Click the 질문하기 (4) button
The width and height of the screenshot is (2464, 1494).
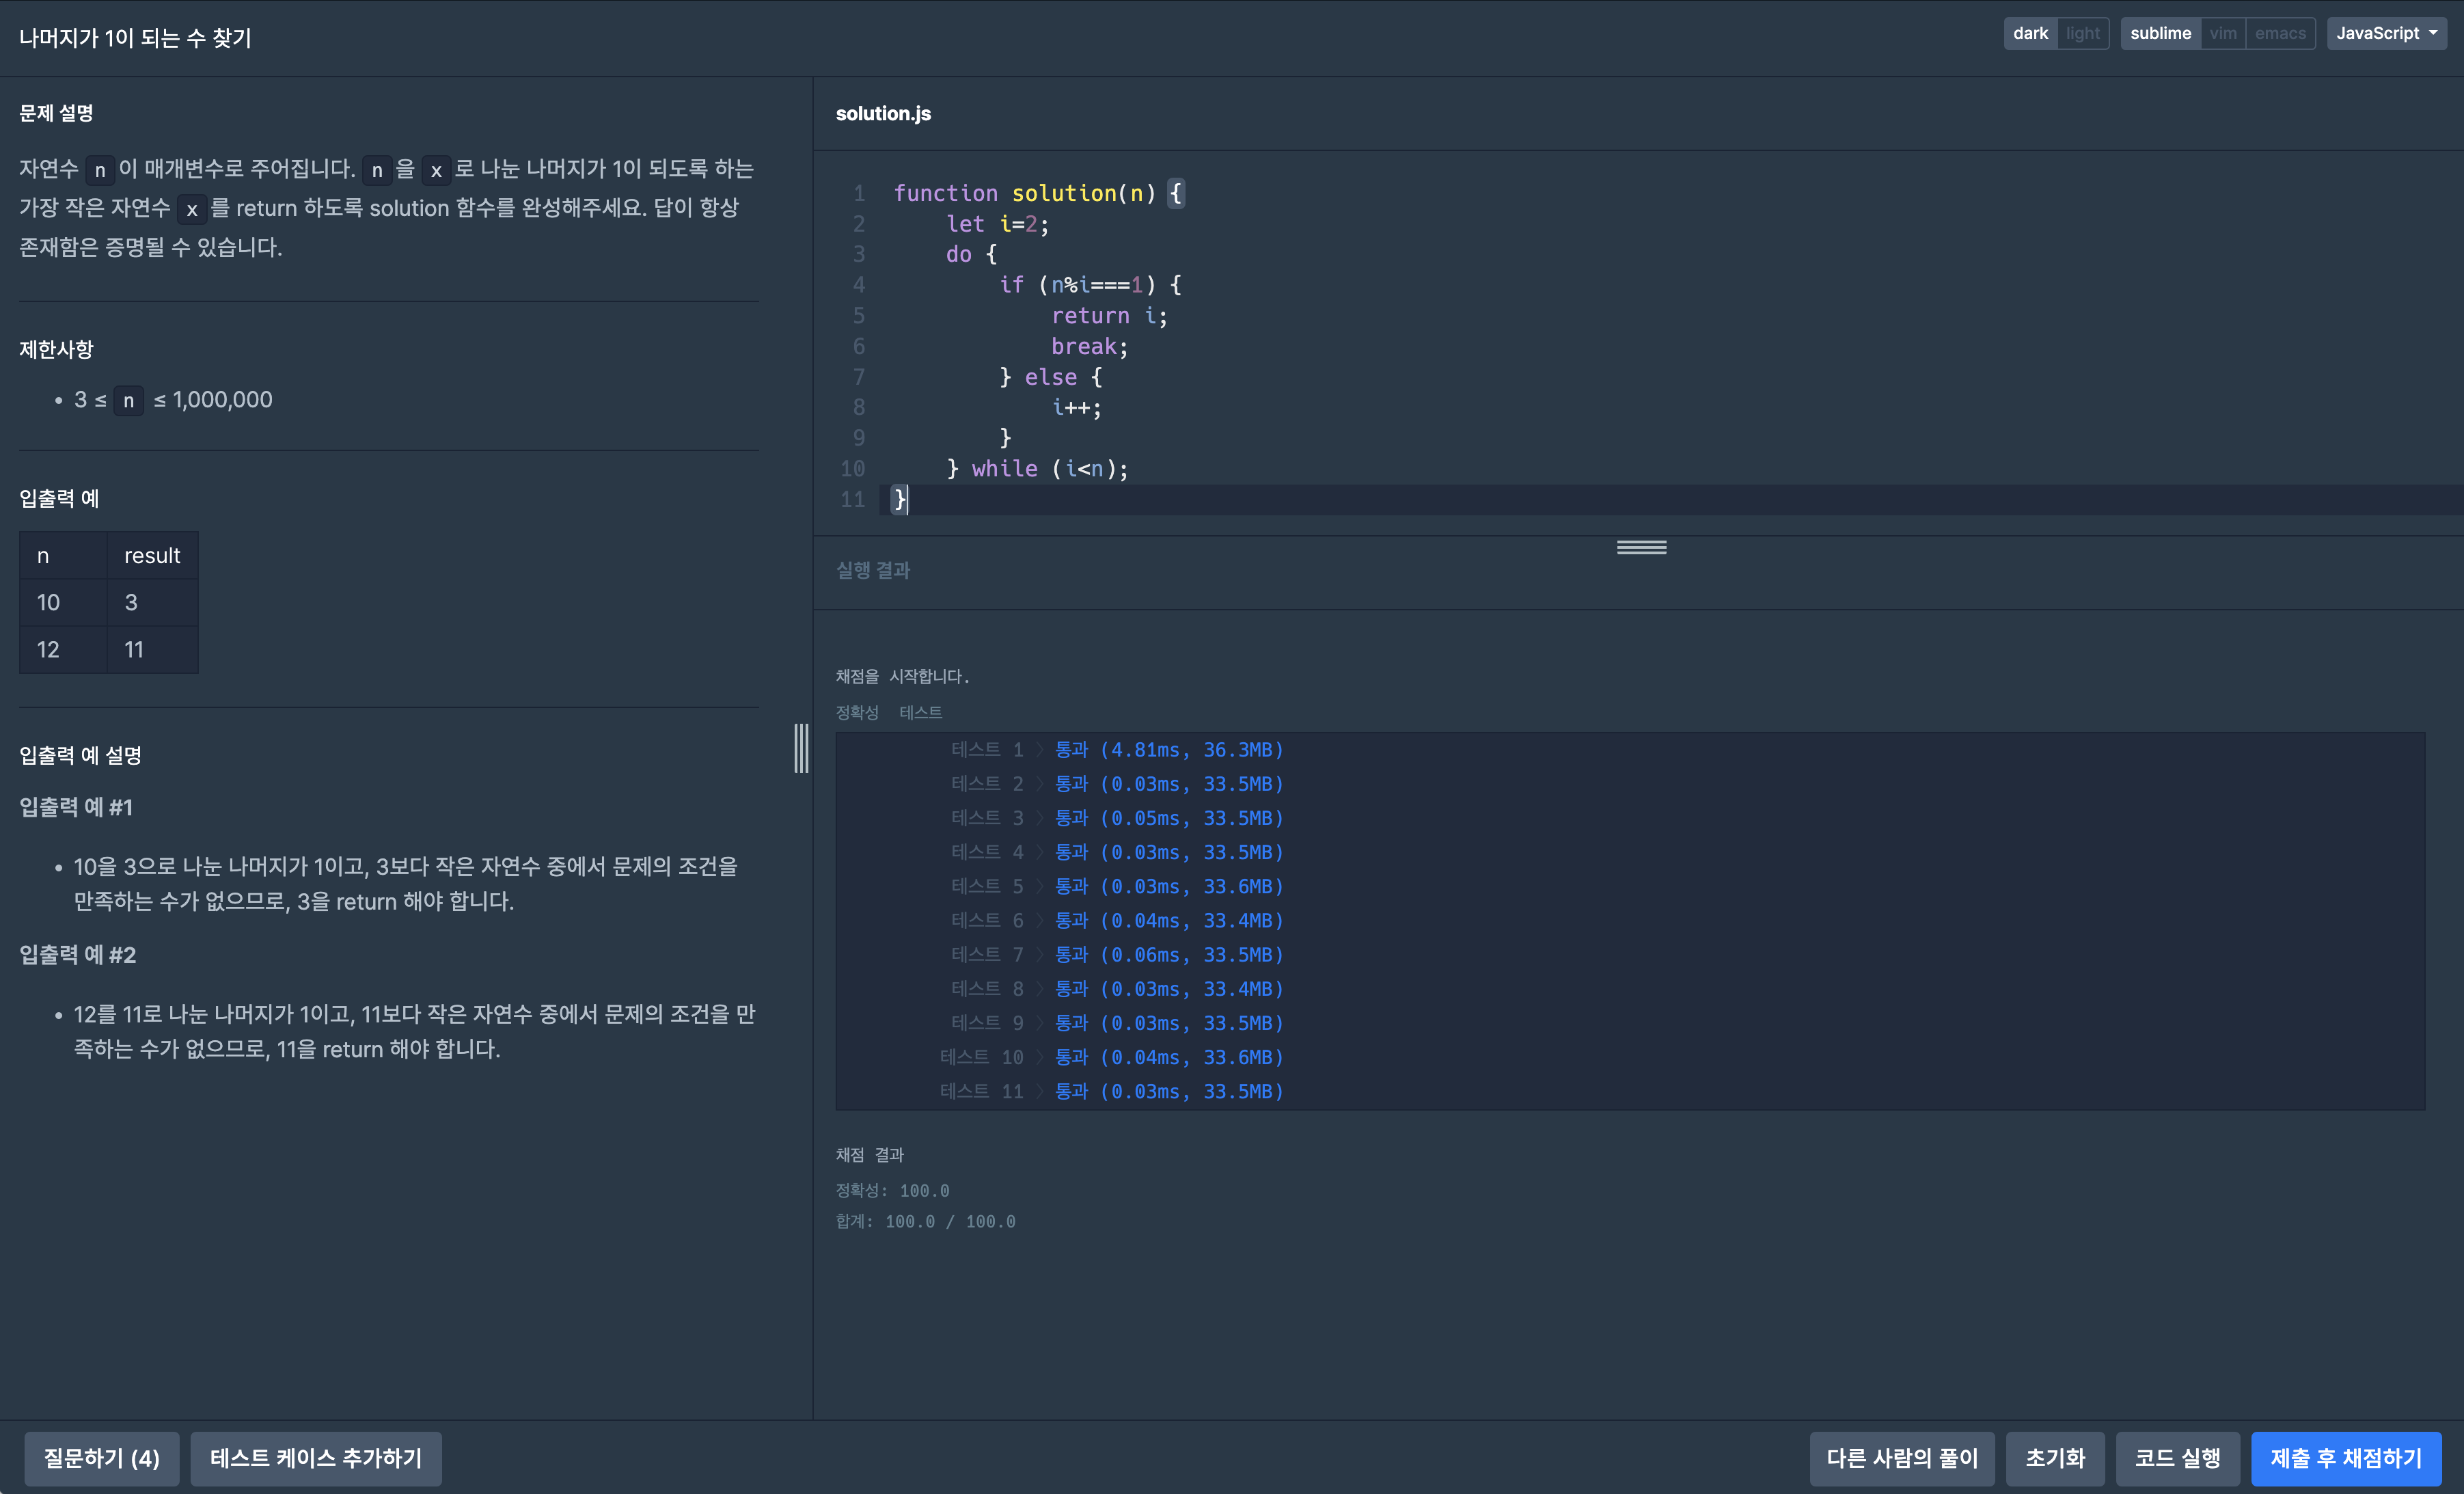tap(102, 1458)
